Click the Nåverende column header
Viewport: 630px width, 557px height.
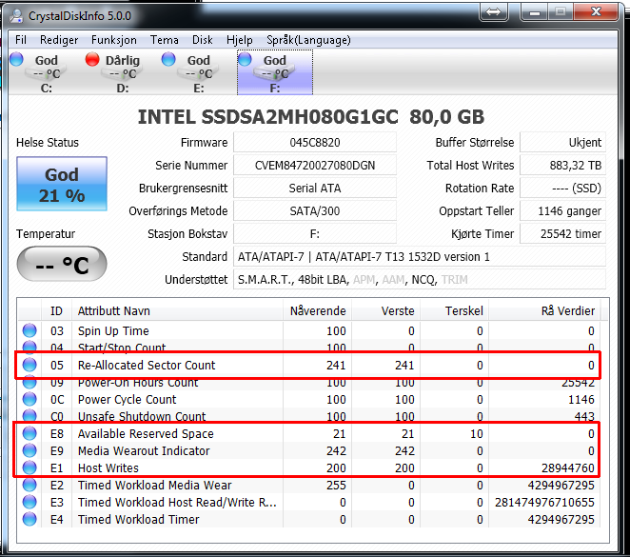318,310
